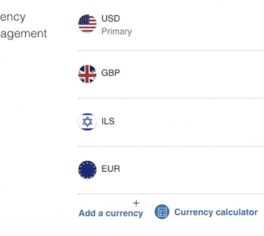Select the EUR currency label
264x236 pixels.
[x=111, y=169]
